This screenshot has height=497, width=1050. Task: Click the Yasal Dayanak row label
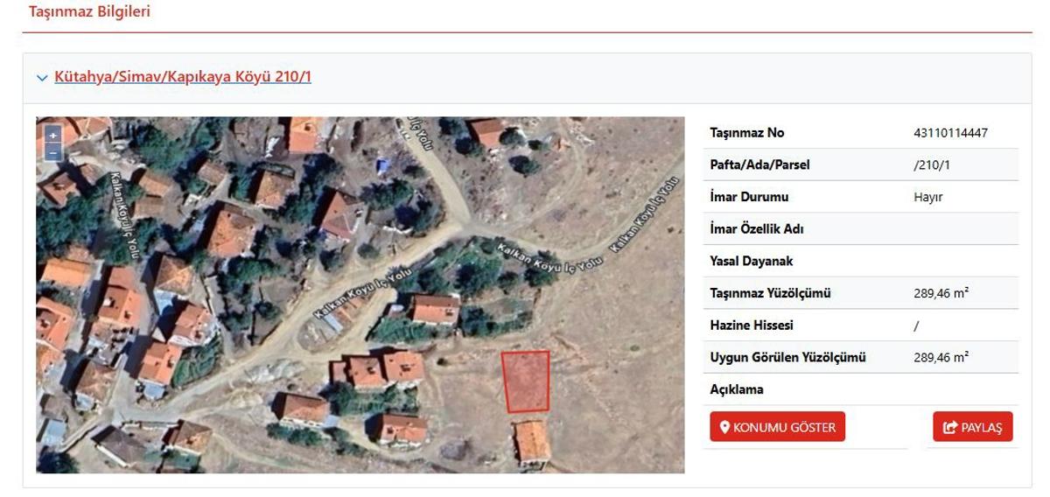click(752, 261)
